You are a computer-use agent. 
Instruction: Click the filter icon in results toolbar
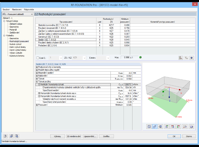click(186, 58)
